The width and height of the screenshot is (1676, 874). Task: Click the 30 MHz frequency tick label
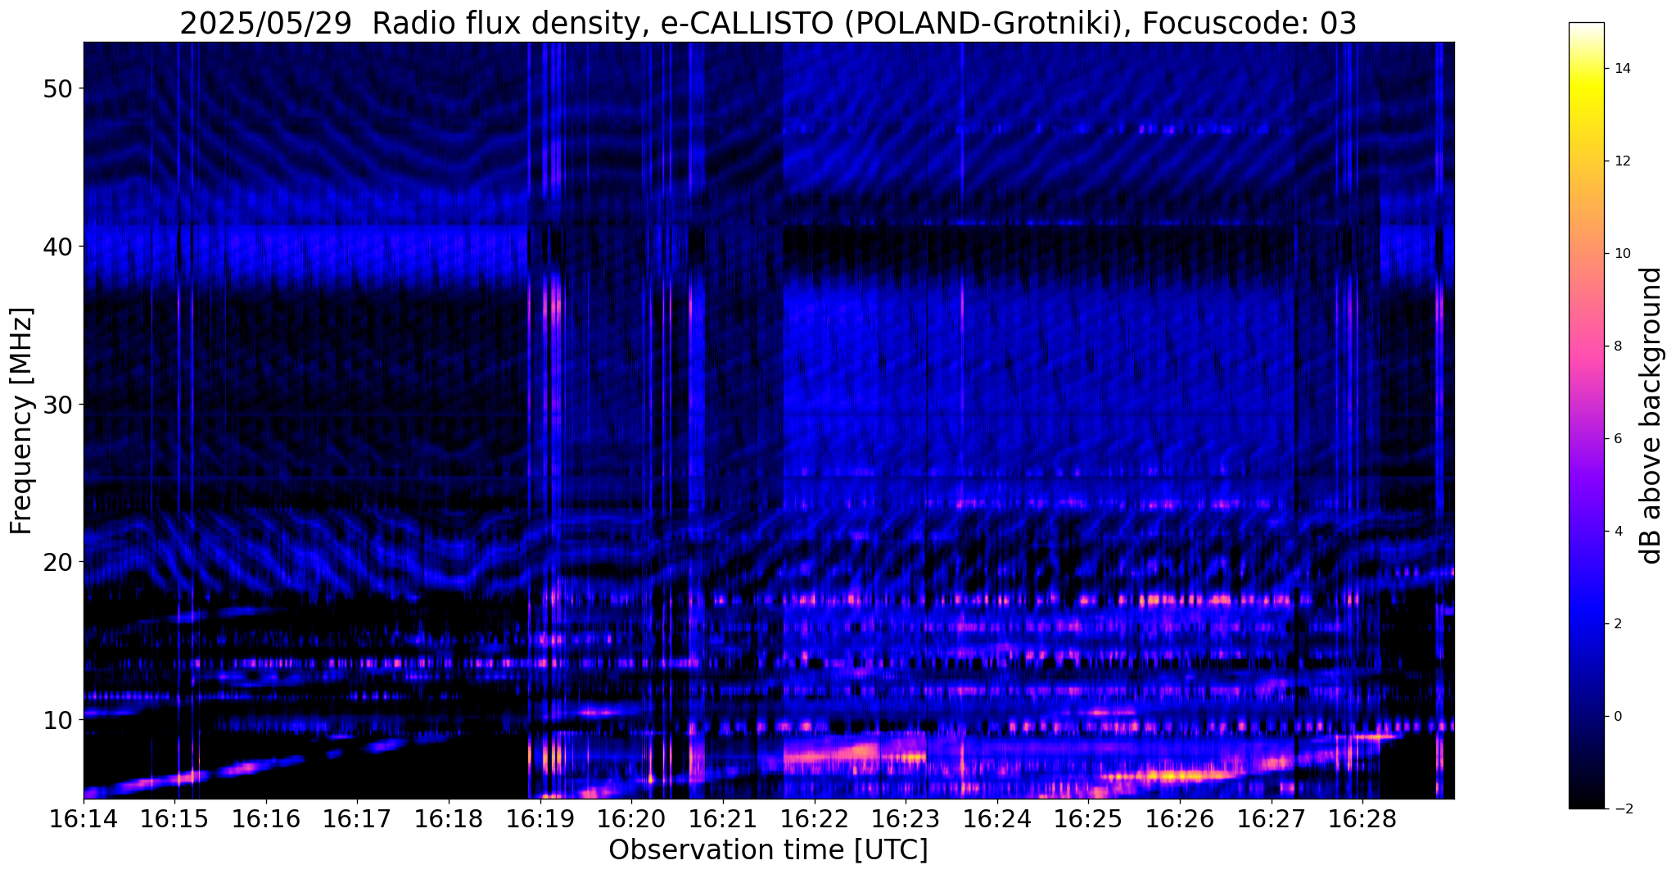57,405
